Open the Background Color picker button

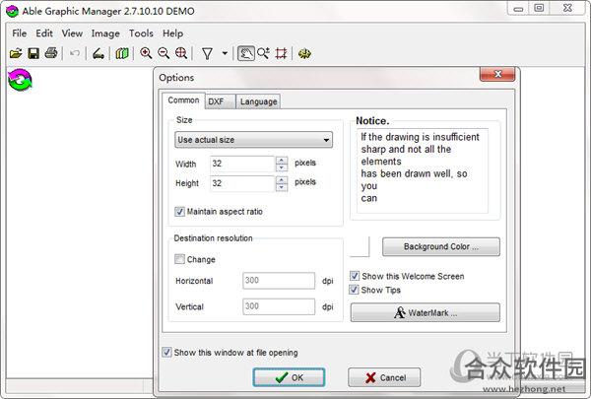coord(441,246)
